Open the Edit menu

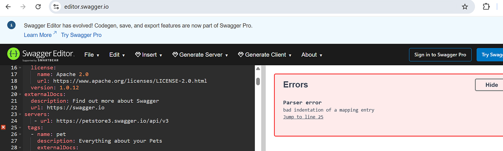pos(117,55)
